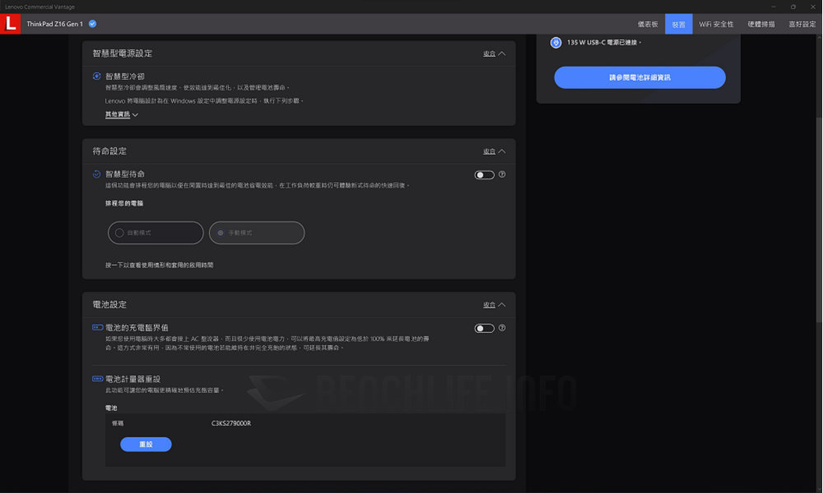Collapse the 待命設定 section
The width and height of the screenshot is (823, 493).
tap(494, 151)
